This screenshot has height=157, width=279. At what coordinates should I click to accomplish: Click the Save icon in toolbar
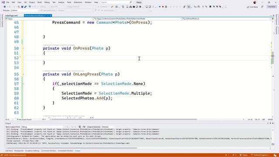(x=22, y=7)
